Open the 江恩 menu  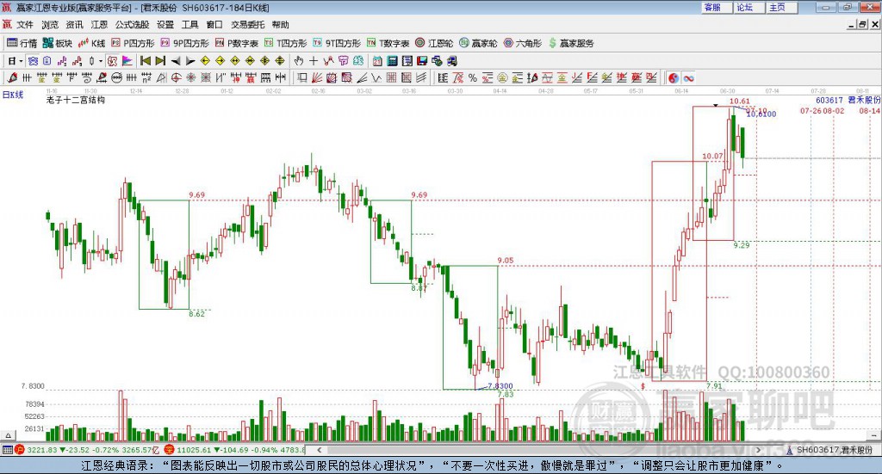[99, 25]
